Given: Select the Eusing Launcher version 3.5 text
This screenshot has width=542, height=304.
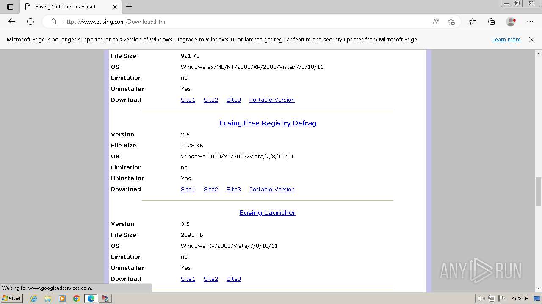Looking at the screenshot, I should (x=185, y=224).
